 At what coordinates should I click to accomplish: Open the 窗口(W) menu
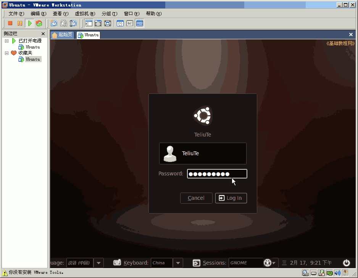coord(132,14)
